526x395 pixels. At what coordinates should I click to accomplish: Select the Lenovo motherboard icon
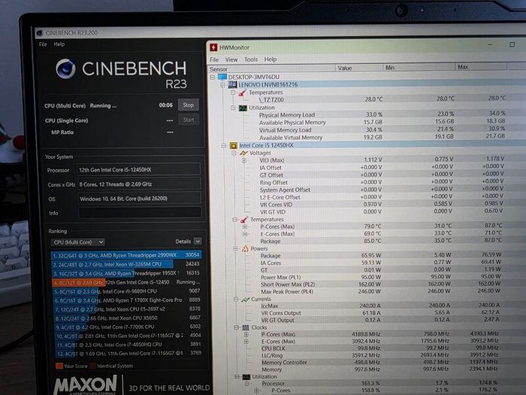[232, 84]
